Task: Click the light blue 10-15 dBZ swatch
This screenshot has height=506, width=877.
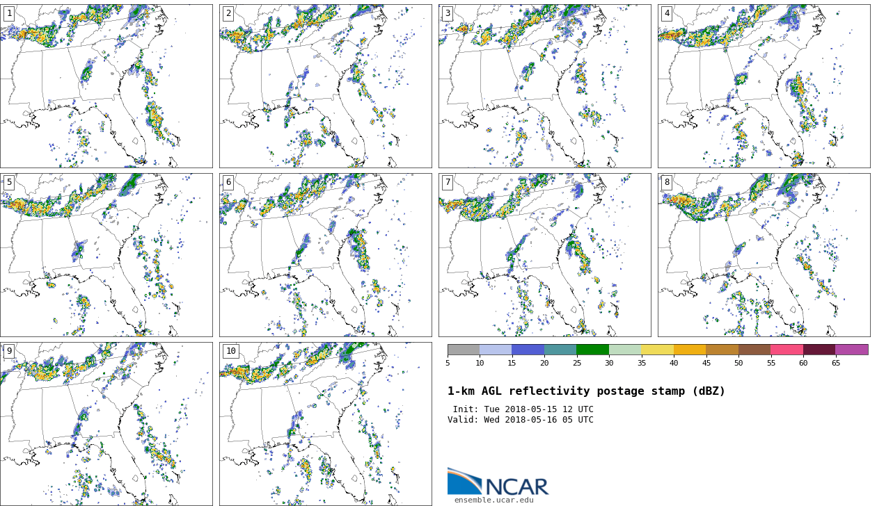Action: click(496, 350)
